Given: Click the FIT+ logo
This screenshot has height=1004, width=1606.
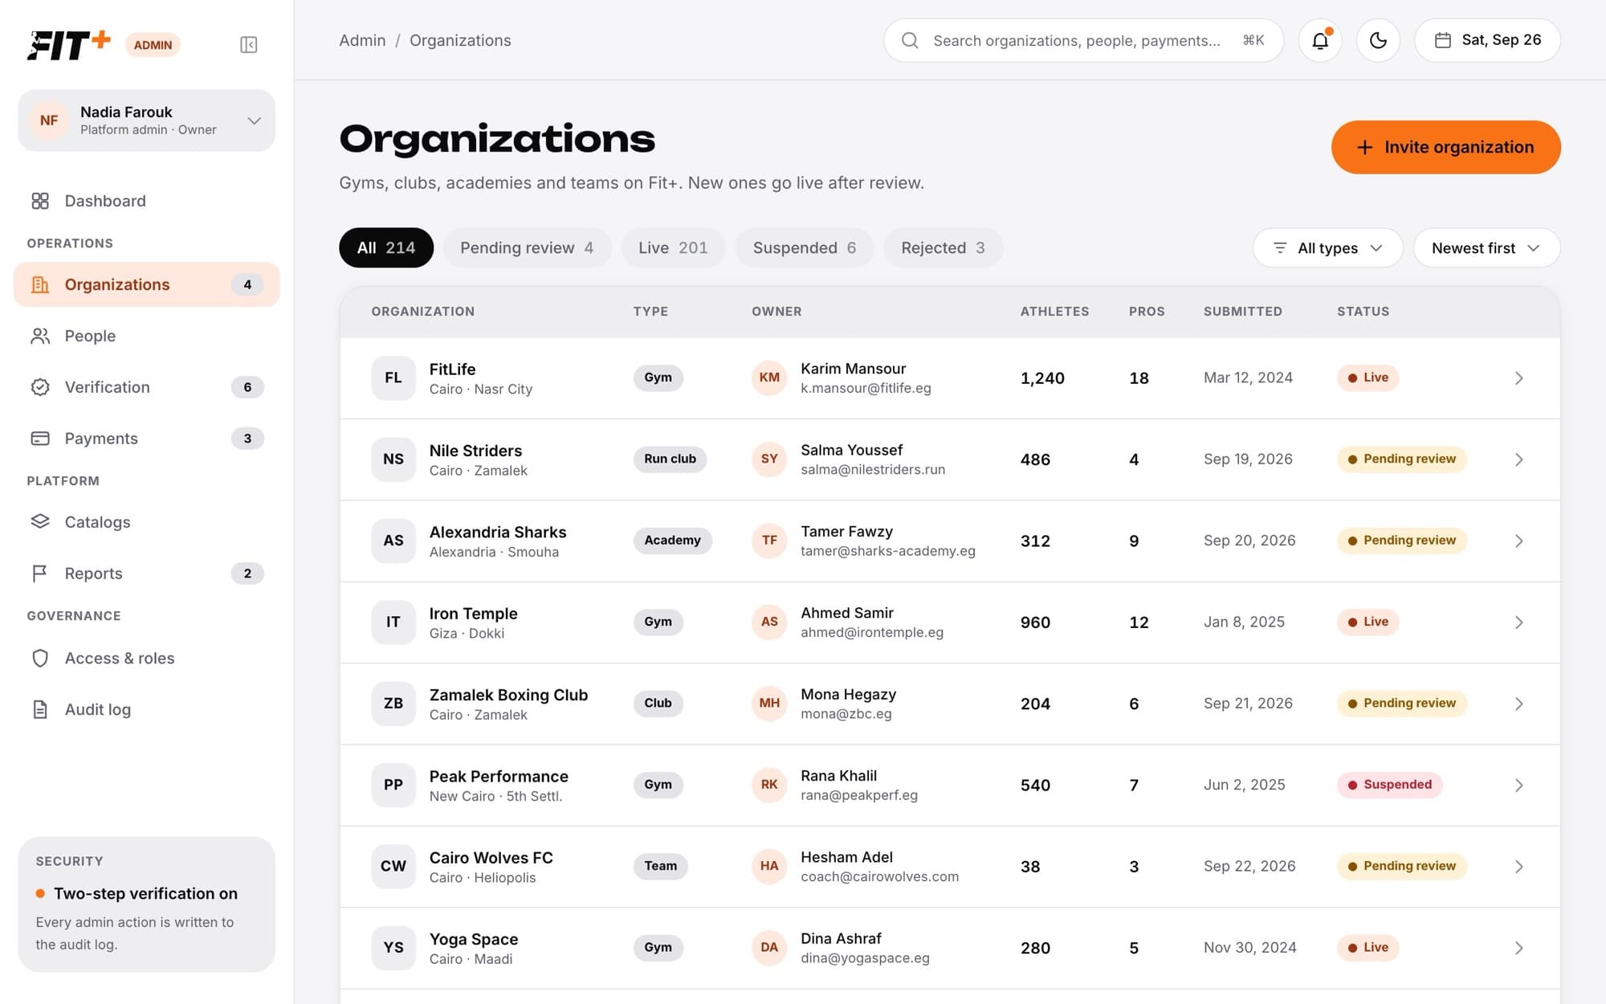Looking at the screenshot, I should [69, 45].
